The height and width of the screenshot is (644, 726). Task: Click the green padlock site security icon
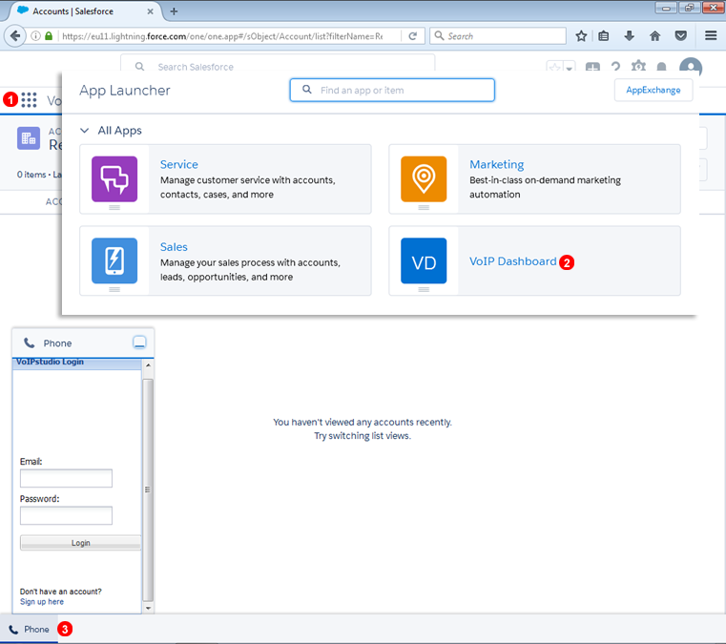(49, 35)
